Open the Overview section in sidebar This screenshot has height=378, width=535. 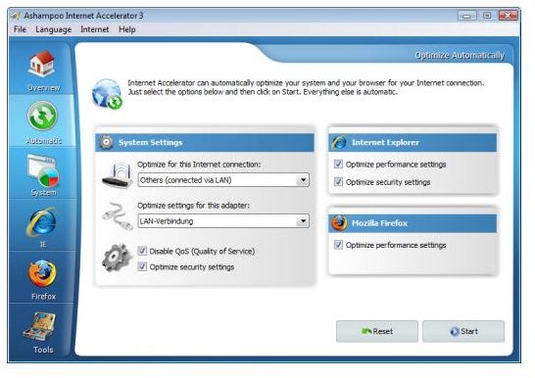coord(42,71)
